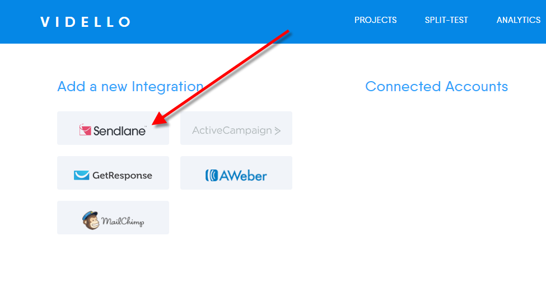The image size is (546, 306).
Task: Select the Sendlane integration tile
Action: 113,128
